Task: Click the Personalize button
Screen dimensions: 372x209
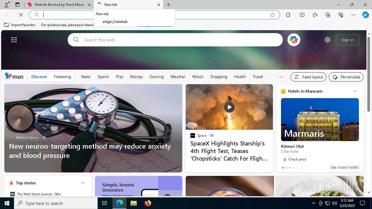Action: click(346, 77)
